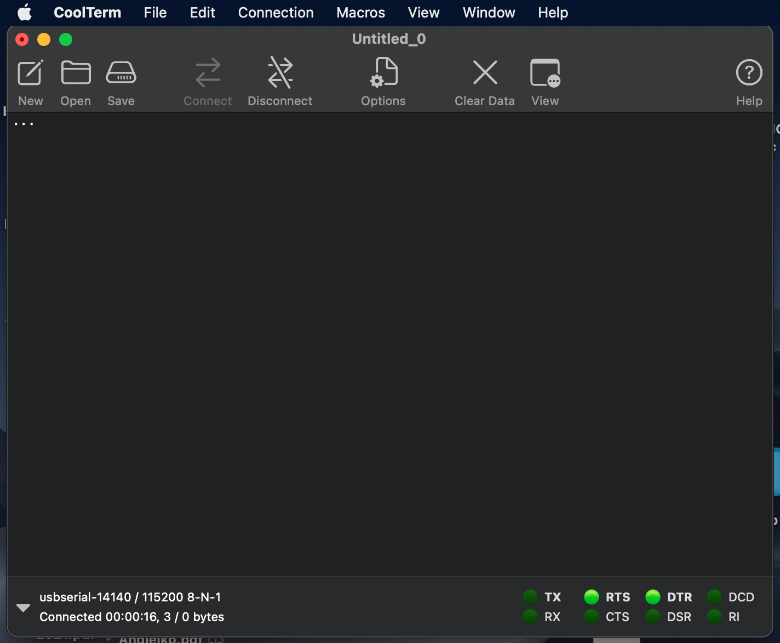Click the CTS status LED

pos(592,617)
